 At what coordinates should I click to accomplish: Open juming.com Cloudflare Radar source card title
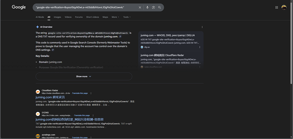tap(162, 55)
